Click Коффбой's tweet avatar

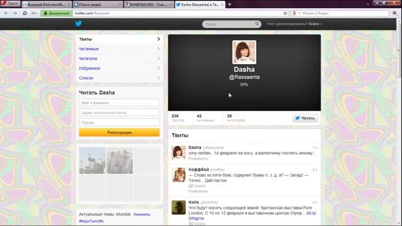[178, 175]
